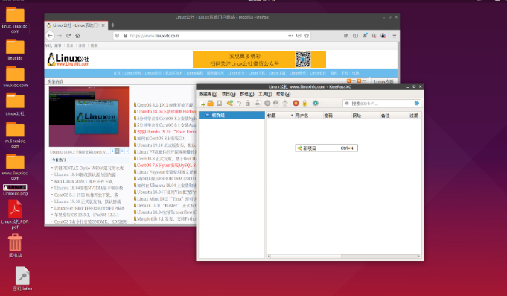Click the right arrow of entry list scrollbar
The width and height of the screenshot is (507, 296).
tap(419, 256)
